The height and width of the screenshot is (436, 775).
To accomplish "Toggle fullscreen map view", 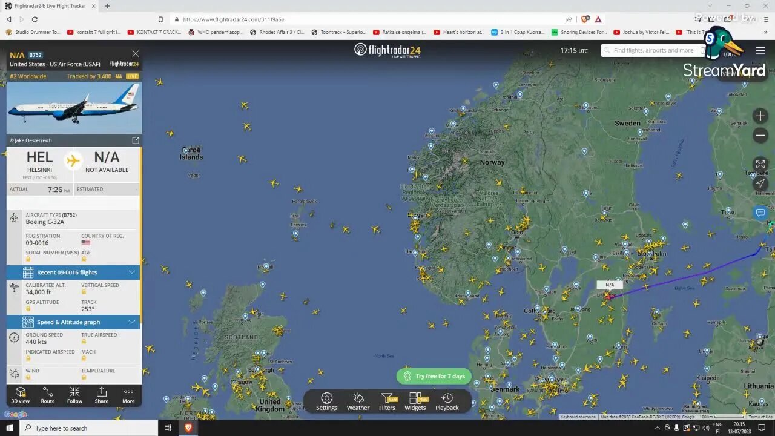I will (x=760, y=164).
